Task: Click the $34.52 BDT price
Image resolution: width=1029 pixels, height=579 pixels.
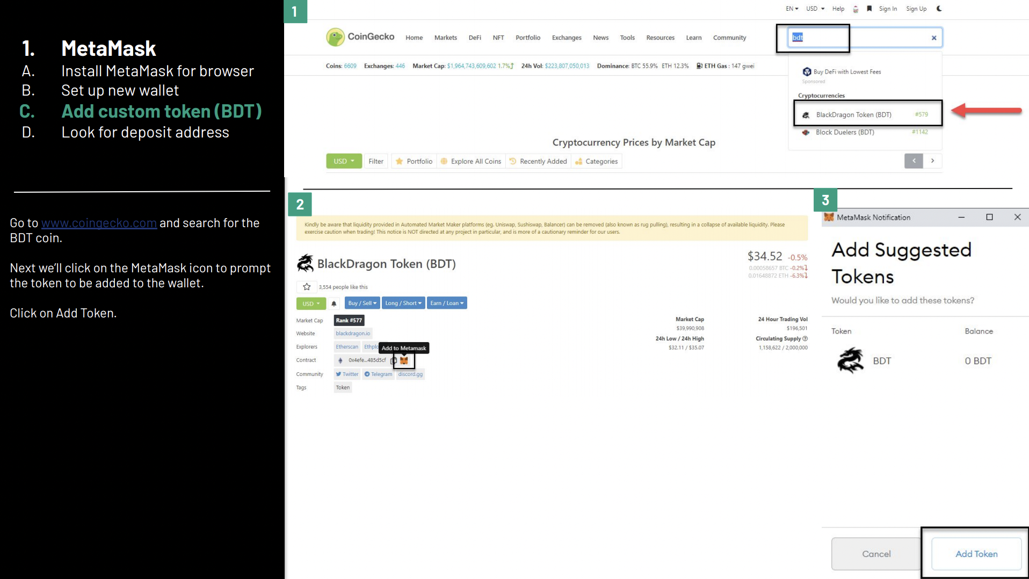Action: [x=765, y=257]
